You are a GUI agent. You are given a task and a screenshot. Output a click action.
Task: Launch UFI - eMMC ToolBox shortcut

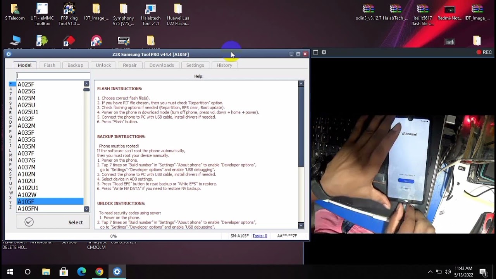click(x=42, y=15)
